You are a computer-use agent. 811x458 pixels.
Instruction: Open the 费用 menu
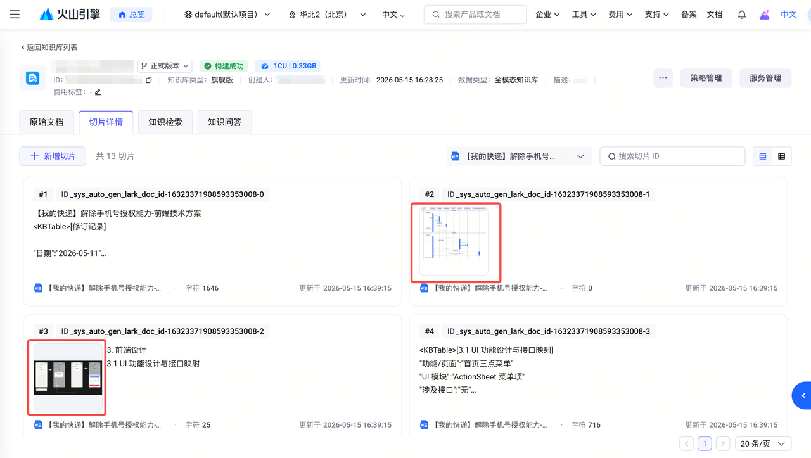click(620, 15)
